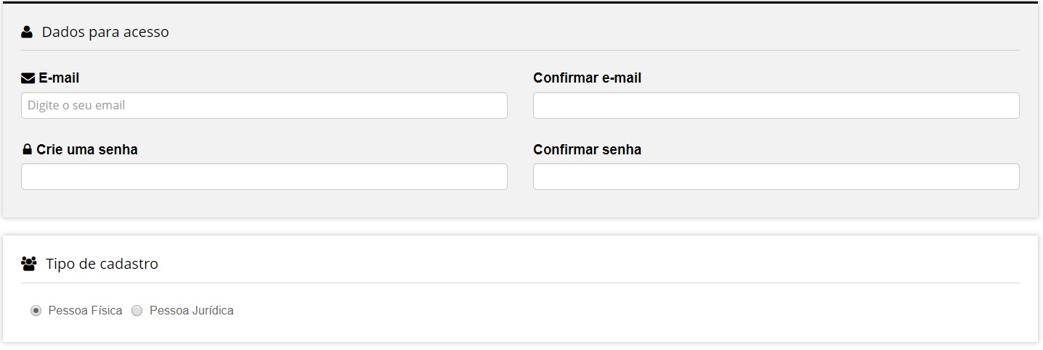Click the 'Crie uma senha' label text
Screen dimensions: 1043x350
point(87,150)
